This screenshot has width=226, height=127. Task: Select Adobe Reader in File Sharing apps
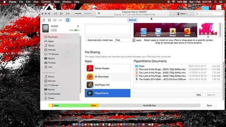click(107, 68)
